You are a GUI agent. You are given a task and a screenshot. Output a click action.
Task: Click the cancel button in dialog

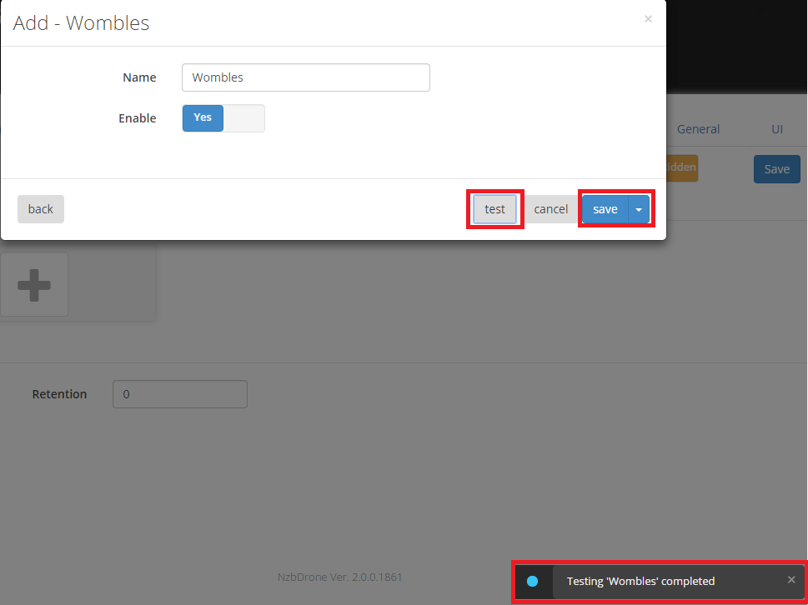click(550, 209)
